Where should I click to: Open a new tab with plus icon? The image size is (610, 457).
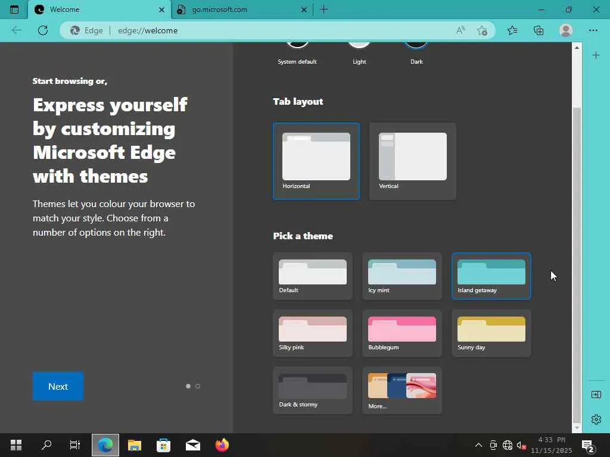point(323,10)
